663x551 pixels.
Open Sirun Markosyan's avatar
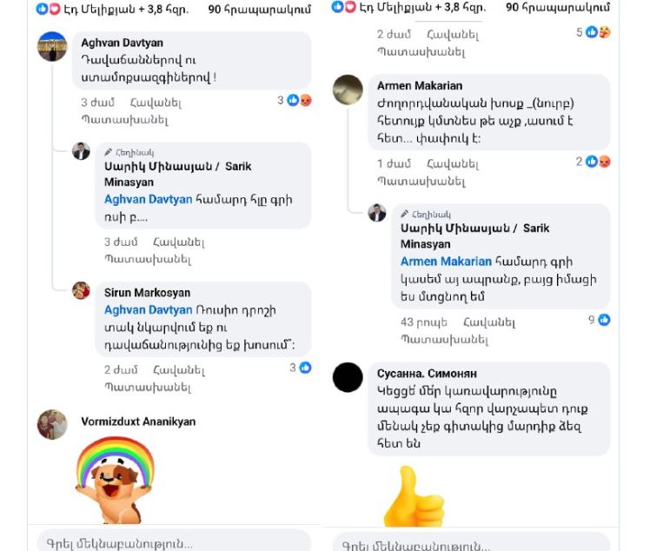[x=81, y=290]
